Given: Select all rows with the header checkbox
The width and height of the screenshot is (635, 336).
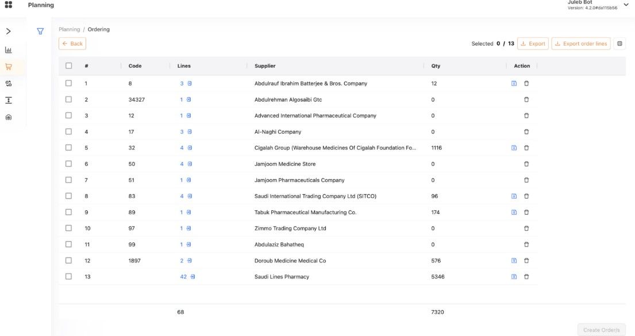Looking at the screenshot, I should [69, 66].
